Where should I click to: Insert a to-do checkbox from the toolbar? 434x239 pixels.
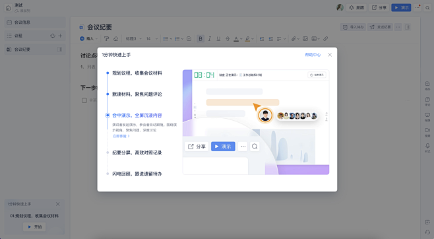(189, 39)
